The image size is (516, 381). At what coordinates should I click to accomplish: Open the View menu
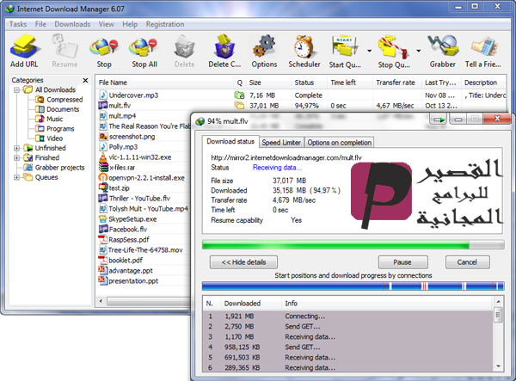pyautogui.click(x=107, y=24)
